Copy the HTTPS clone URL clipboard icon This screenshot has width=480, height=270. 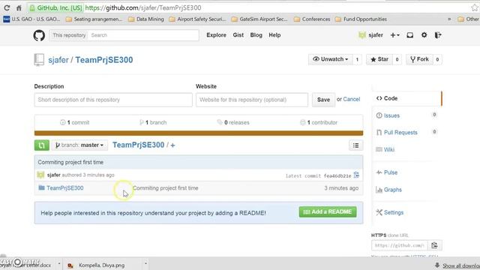[x=434, y=245]
